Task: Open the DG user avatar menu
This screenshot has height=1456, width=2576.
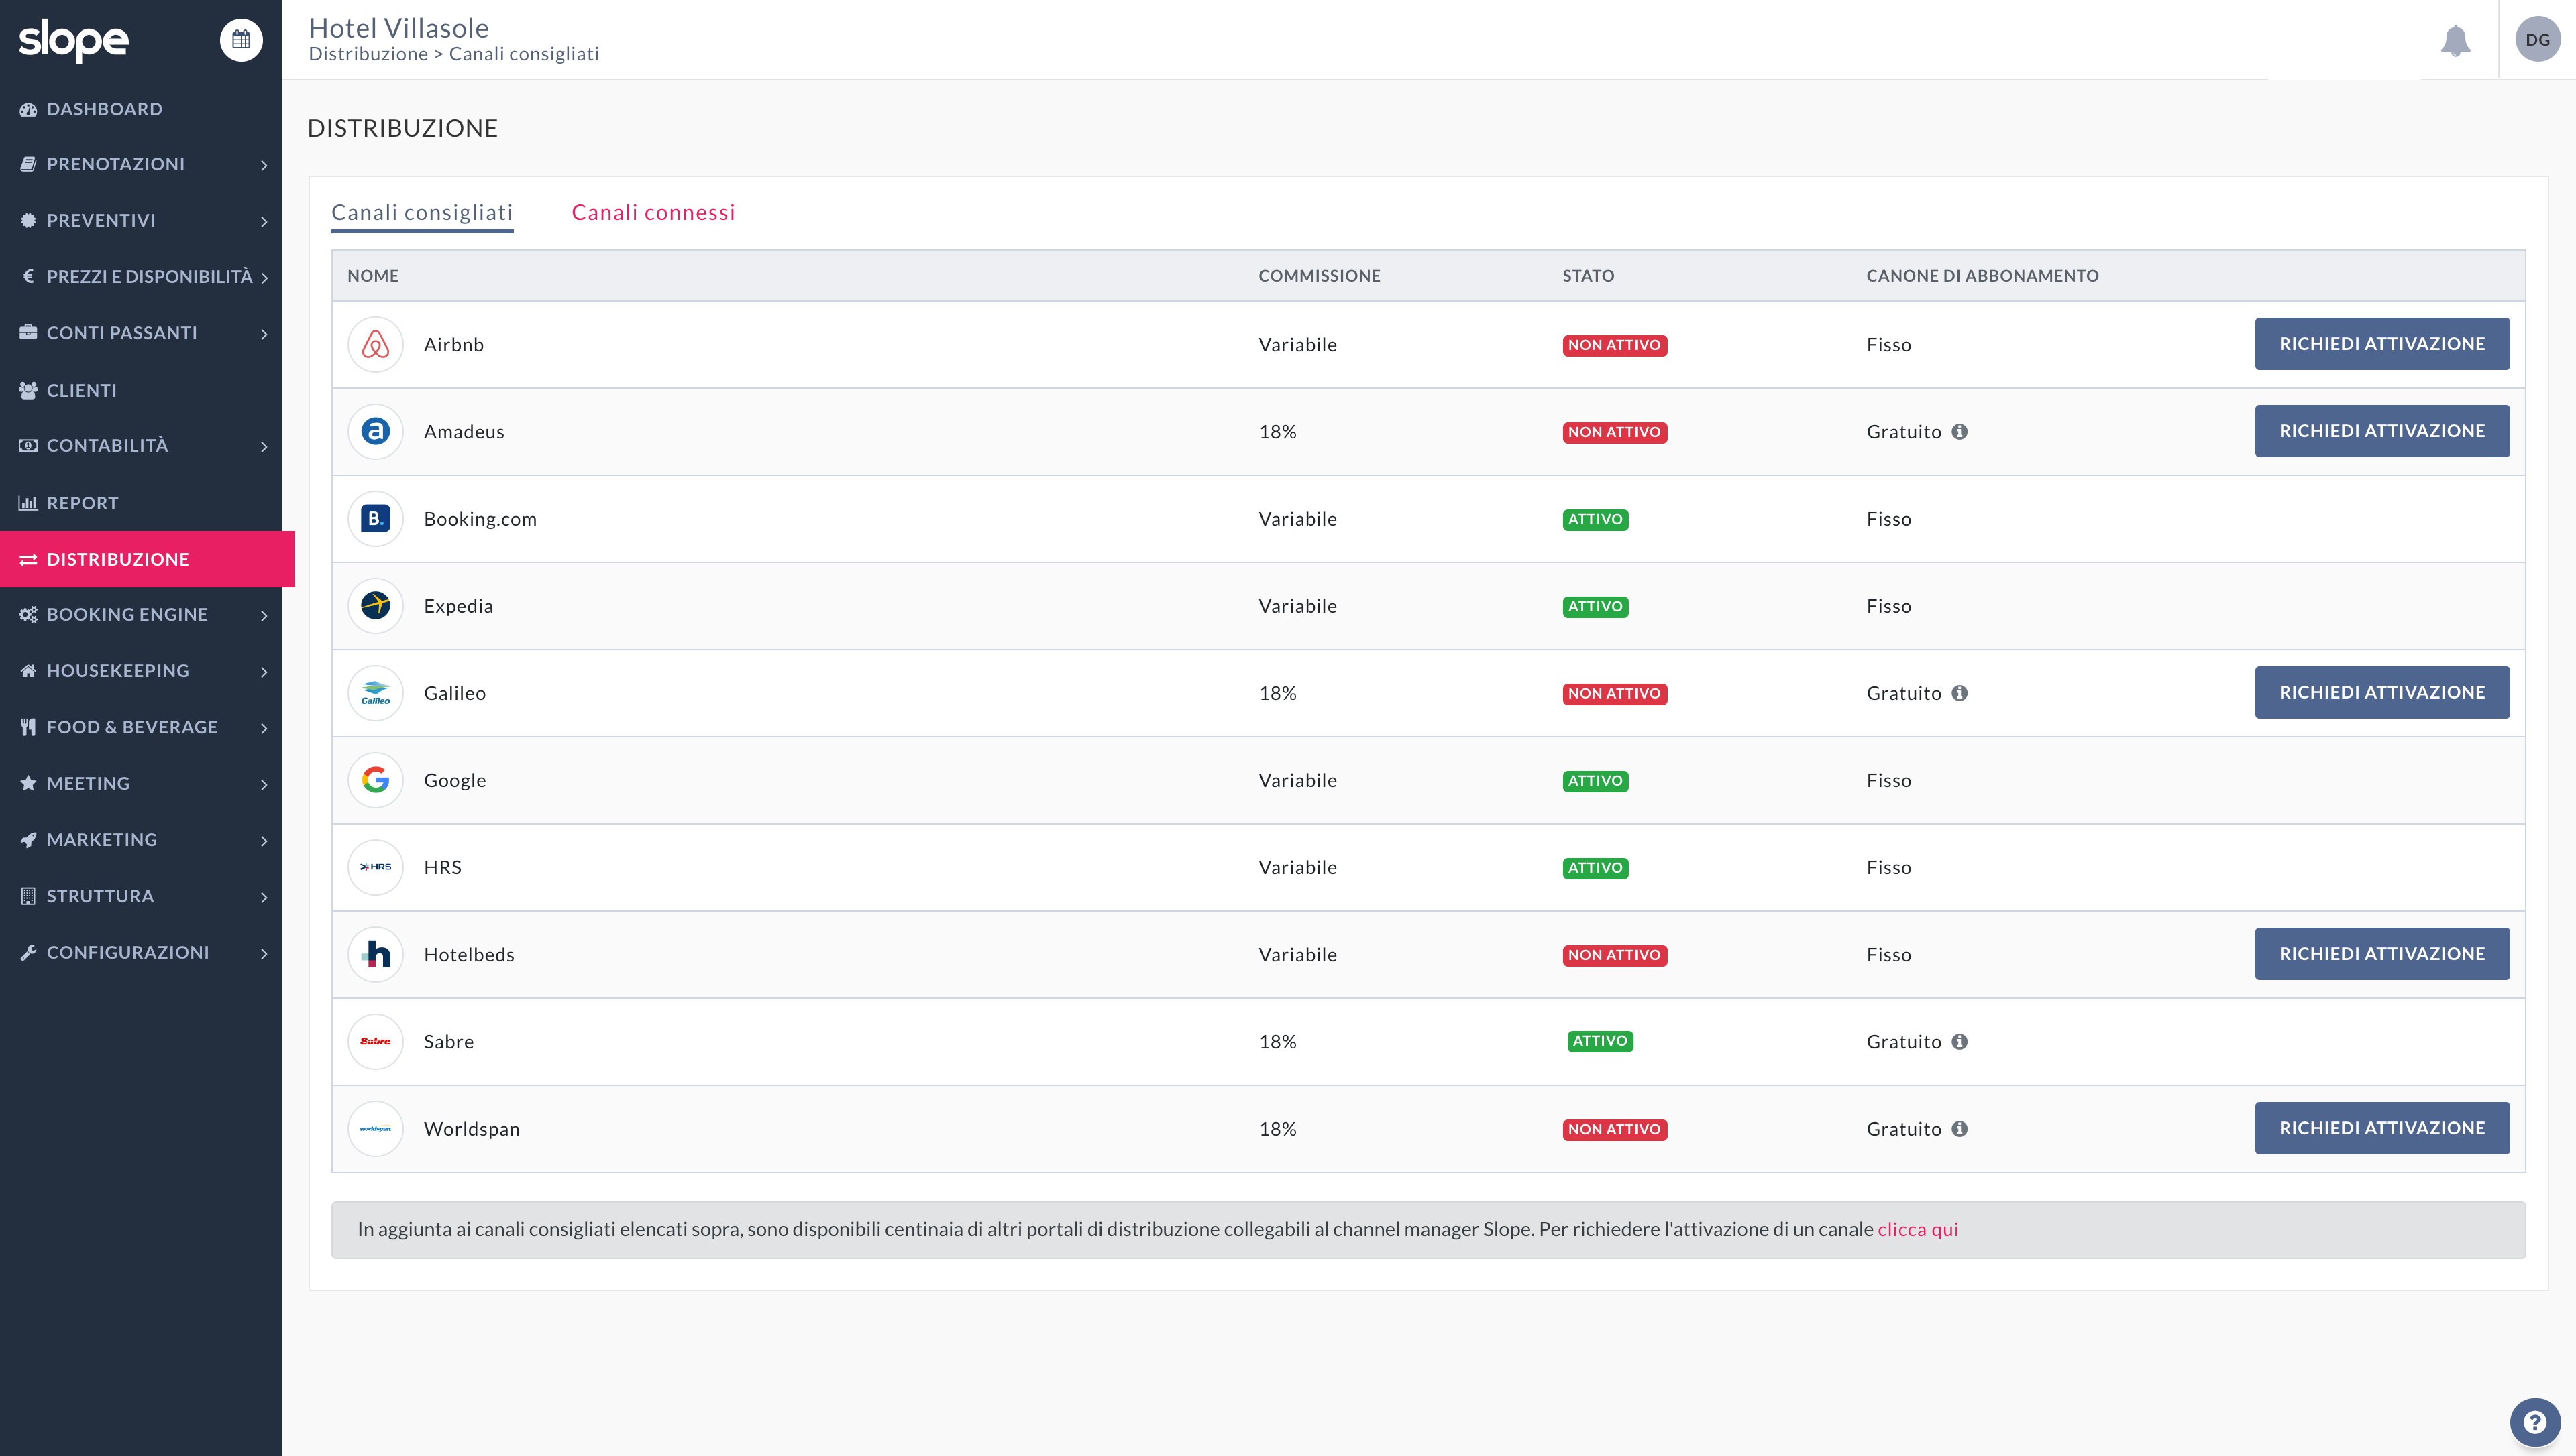Action: point(2537,40)
